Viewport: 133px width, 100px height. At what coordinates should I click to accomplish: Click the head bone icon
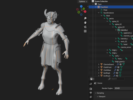[122, 44]
